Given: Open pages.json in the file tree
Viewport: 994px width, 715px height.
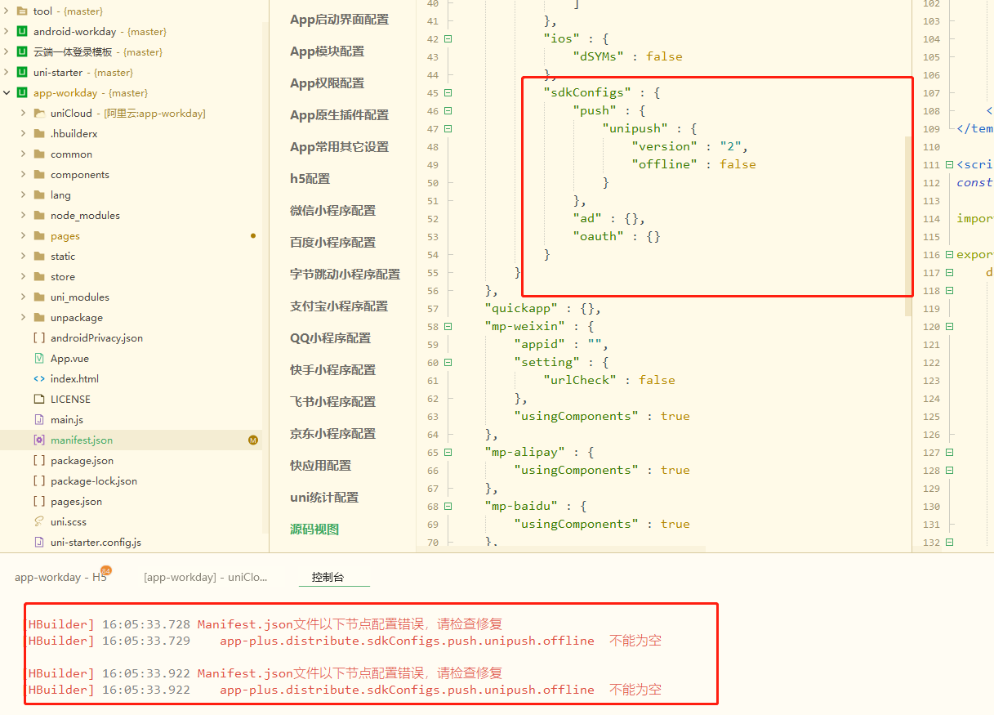Looking at the screenshot, I should click(x=76, y=502).
